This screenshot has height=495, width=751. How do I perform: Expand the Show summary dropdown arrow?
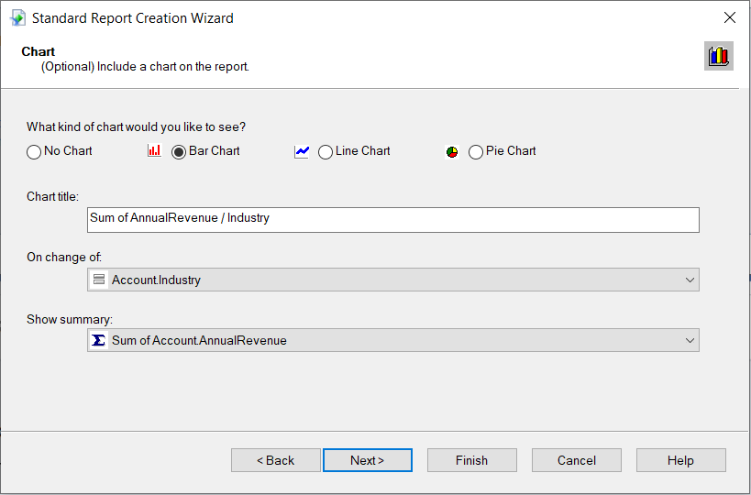[x=690, y=340]
